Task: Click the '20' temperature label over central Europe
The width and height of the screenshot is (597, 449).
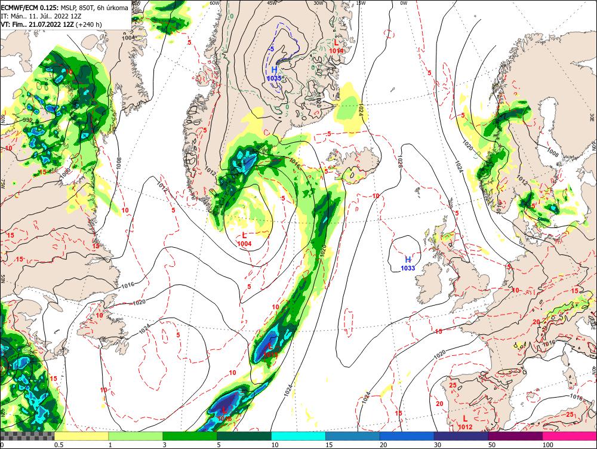Action: (x=536, y=322)
